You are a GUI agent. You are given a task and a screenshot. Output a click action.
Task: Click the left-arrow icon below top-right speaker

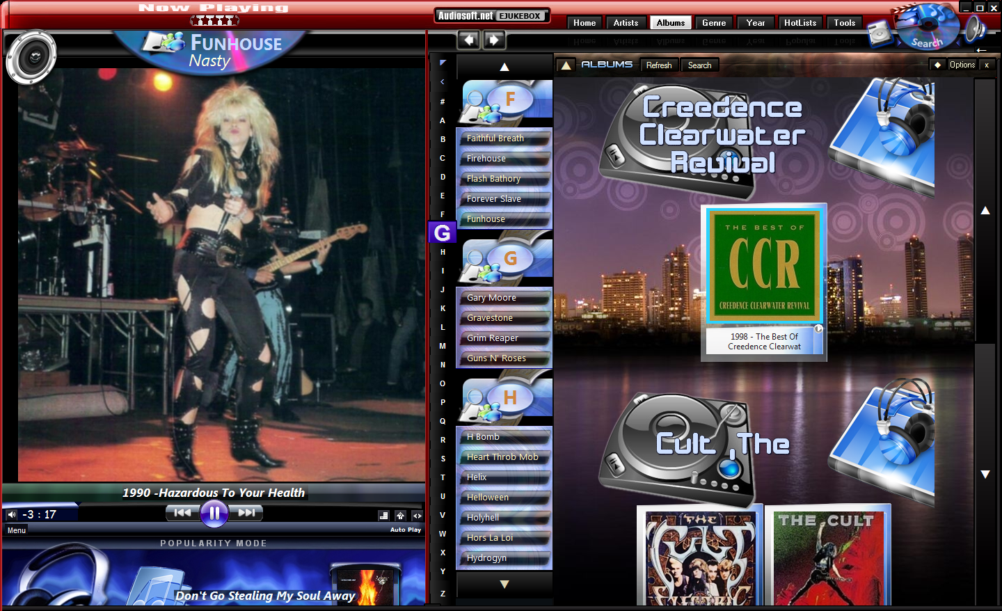point(981,50)
